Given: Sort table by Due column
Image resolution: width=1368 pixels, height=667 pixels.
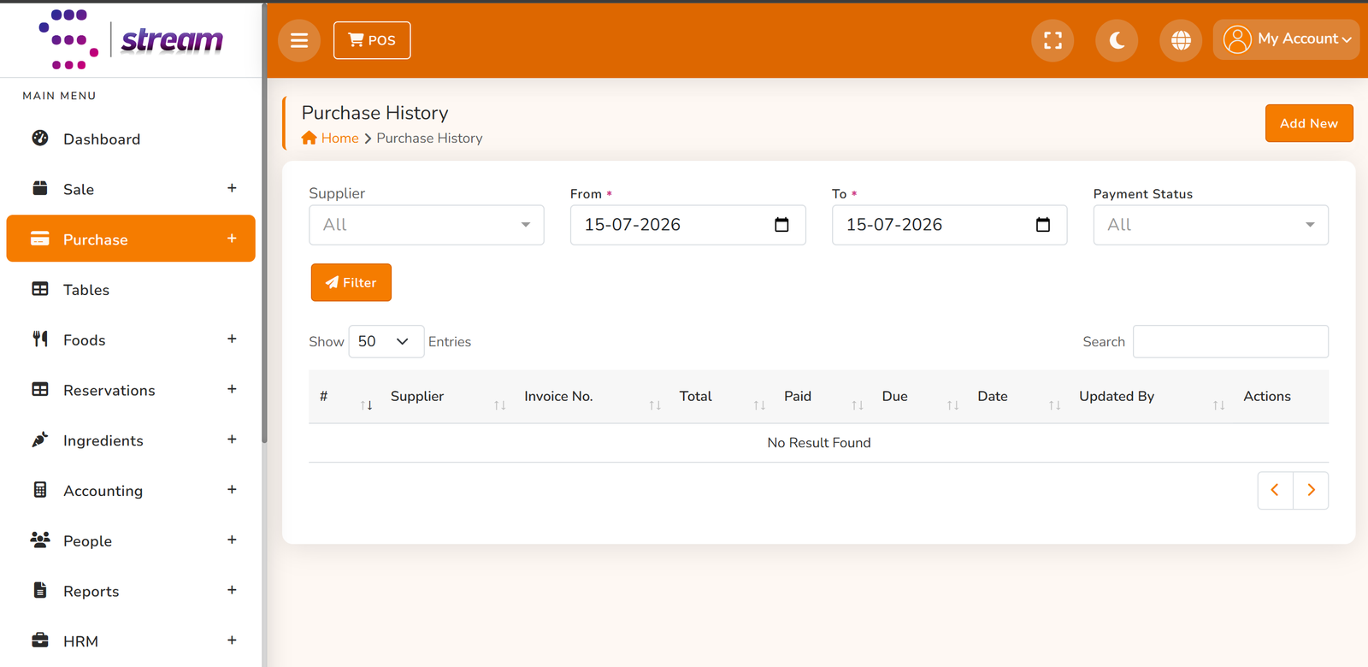Looking at the screenshot, I should [x=920, y=397].
